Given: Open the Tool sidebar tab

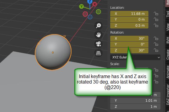Looking at the screenshot, I should coord(167,14).
